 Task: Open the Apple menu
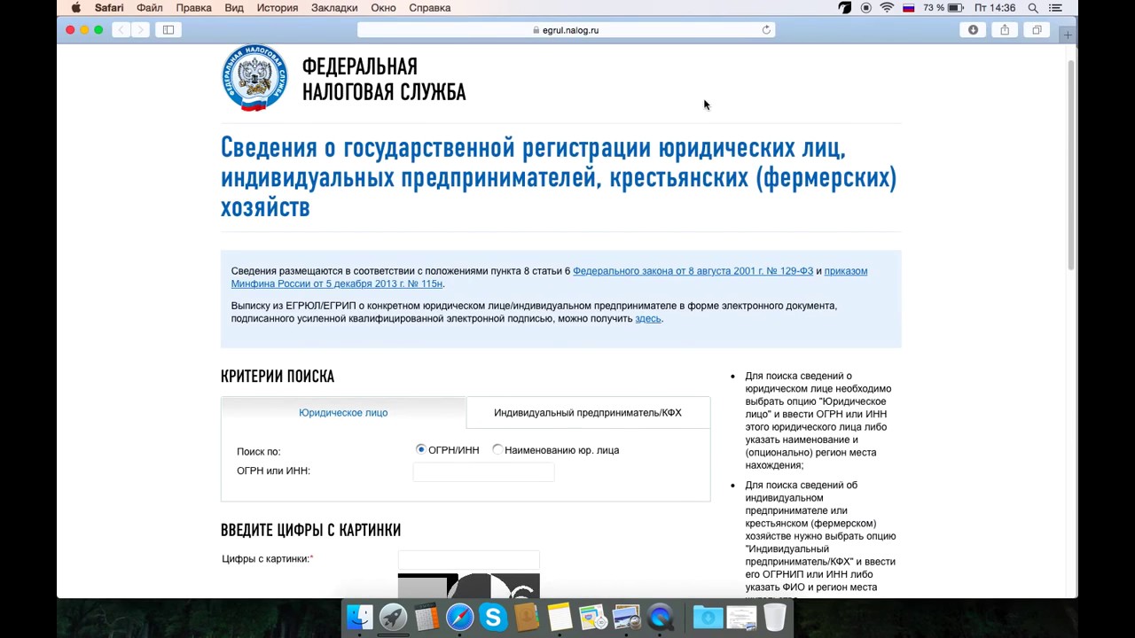point(75,8)
